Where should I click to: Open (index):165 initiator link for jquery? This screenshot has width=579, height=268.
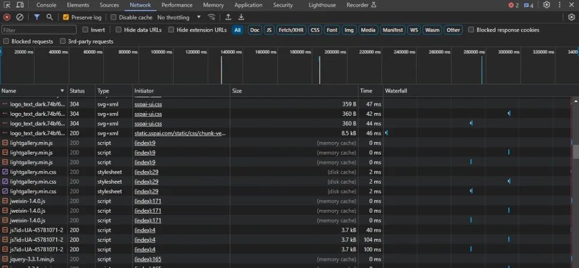coord(148,259)
